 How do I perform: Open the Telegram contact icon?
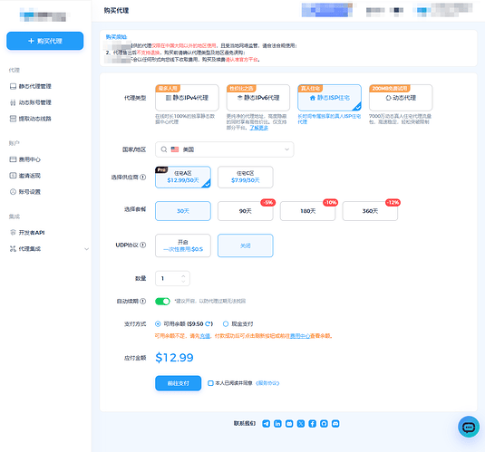(266, 424)
